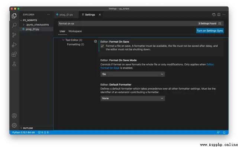Open the Source Control view
Image resolution: width=238 pixels, height=147 pixels.
click(14, 35)
